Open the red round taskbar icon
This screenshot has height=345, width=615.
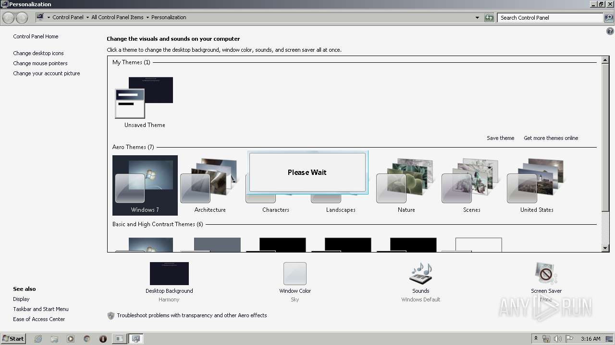[103, 339]
